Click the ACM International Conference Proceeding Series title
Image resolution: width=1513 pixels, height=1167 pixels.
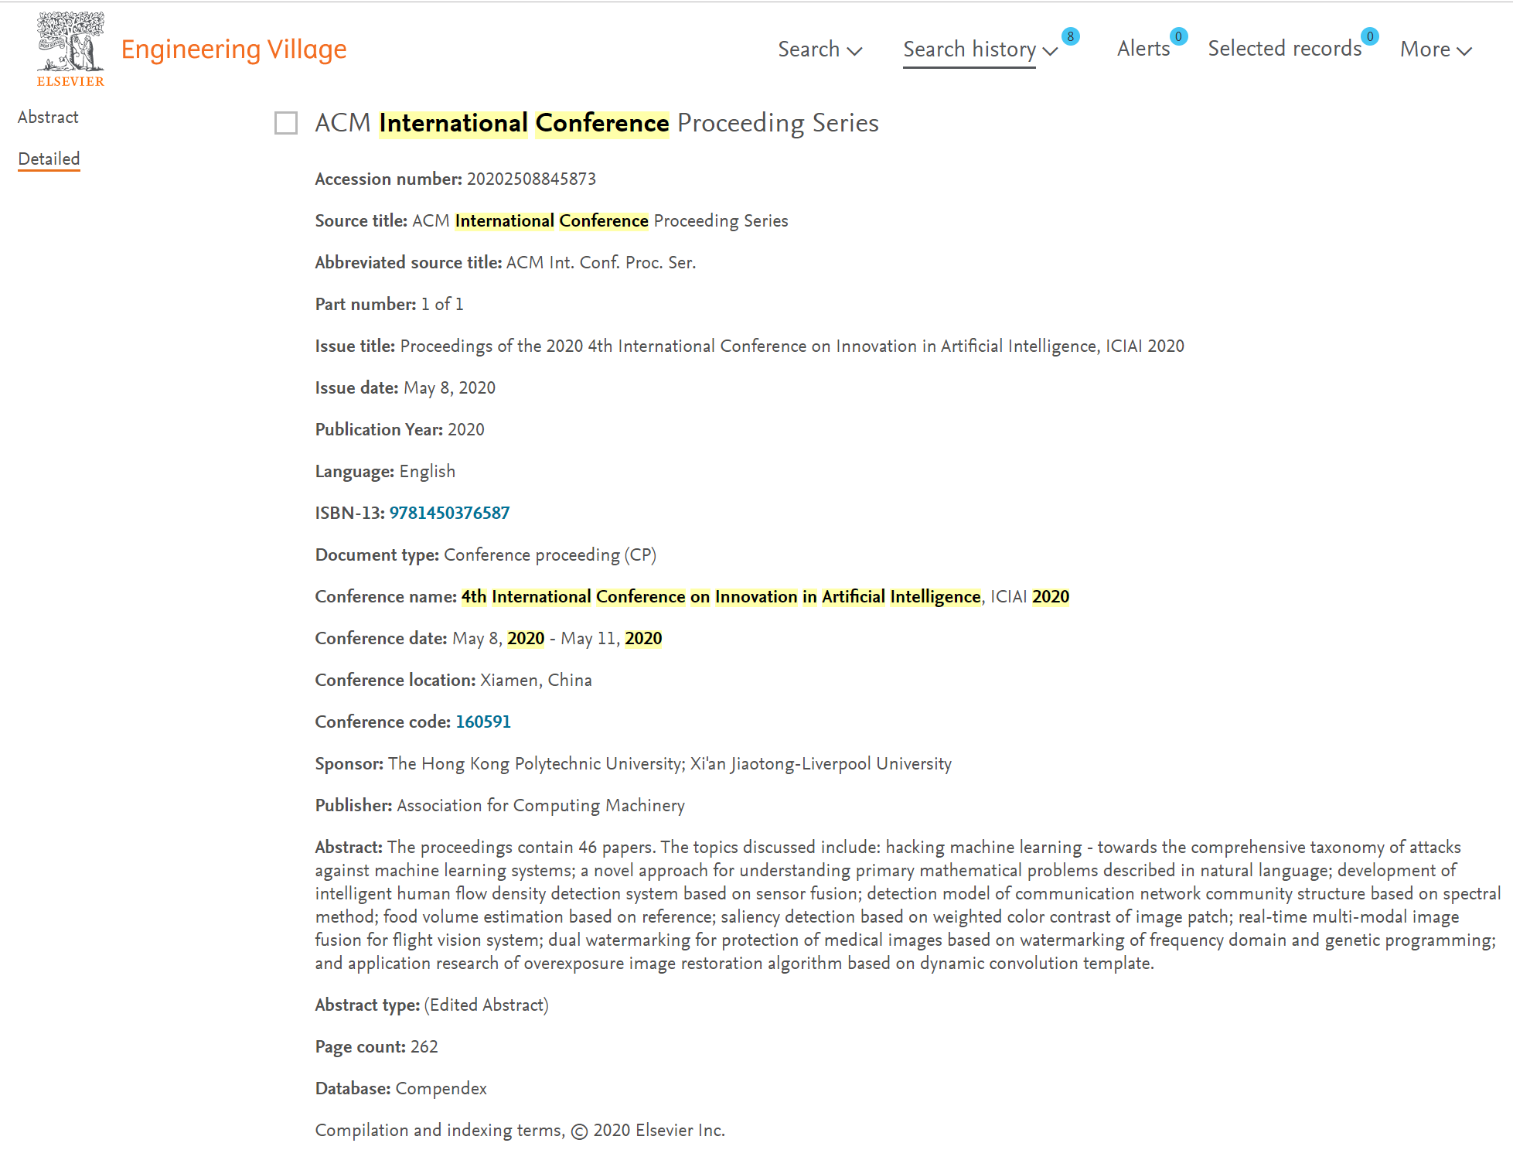click(x=597, y=123)
